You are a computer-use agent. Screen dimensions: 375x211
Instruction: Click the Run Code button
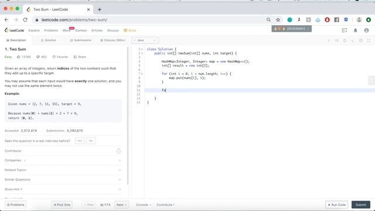337,205
